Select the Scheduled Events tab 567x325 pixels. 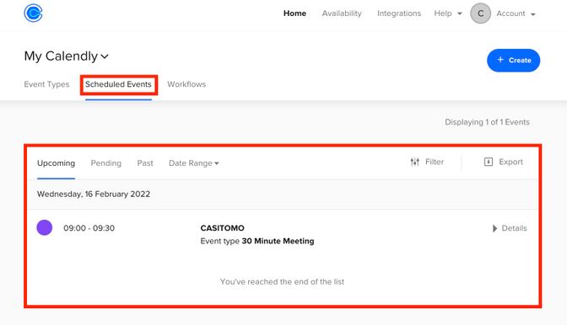[x=118, y=84]
